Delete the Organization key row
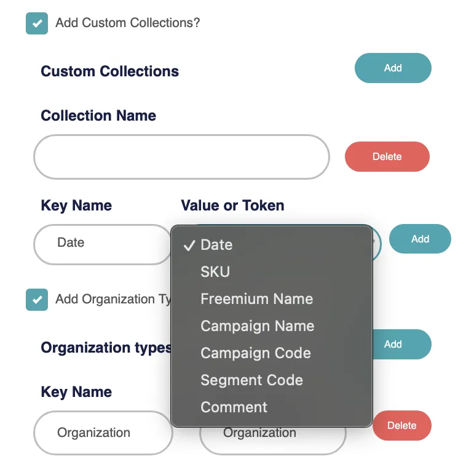Screen dimensions: 466x464 click(x=401, y=425)
